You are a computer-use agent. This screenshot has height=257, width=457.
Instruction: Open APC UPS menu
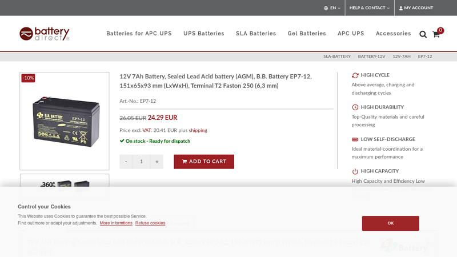351,34
